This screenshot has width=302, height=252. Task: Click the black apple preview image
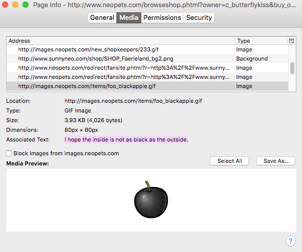[x=151, y=200]
